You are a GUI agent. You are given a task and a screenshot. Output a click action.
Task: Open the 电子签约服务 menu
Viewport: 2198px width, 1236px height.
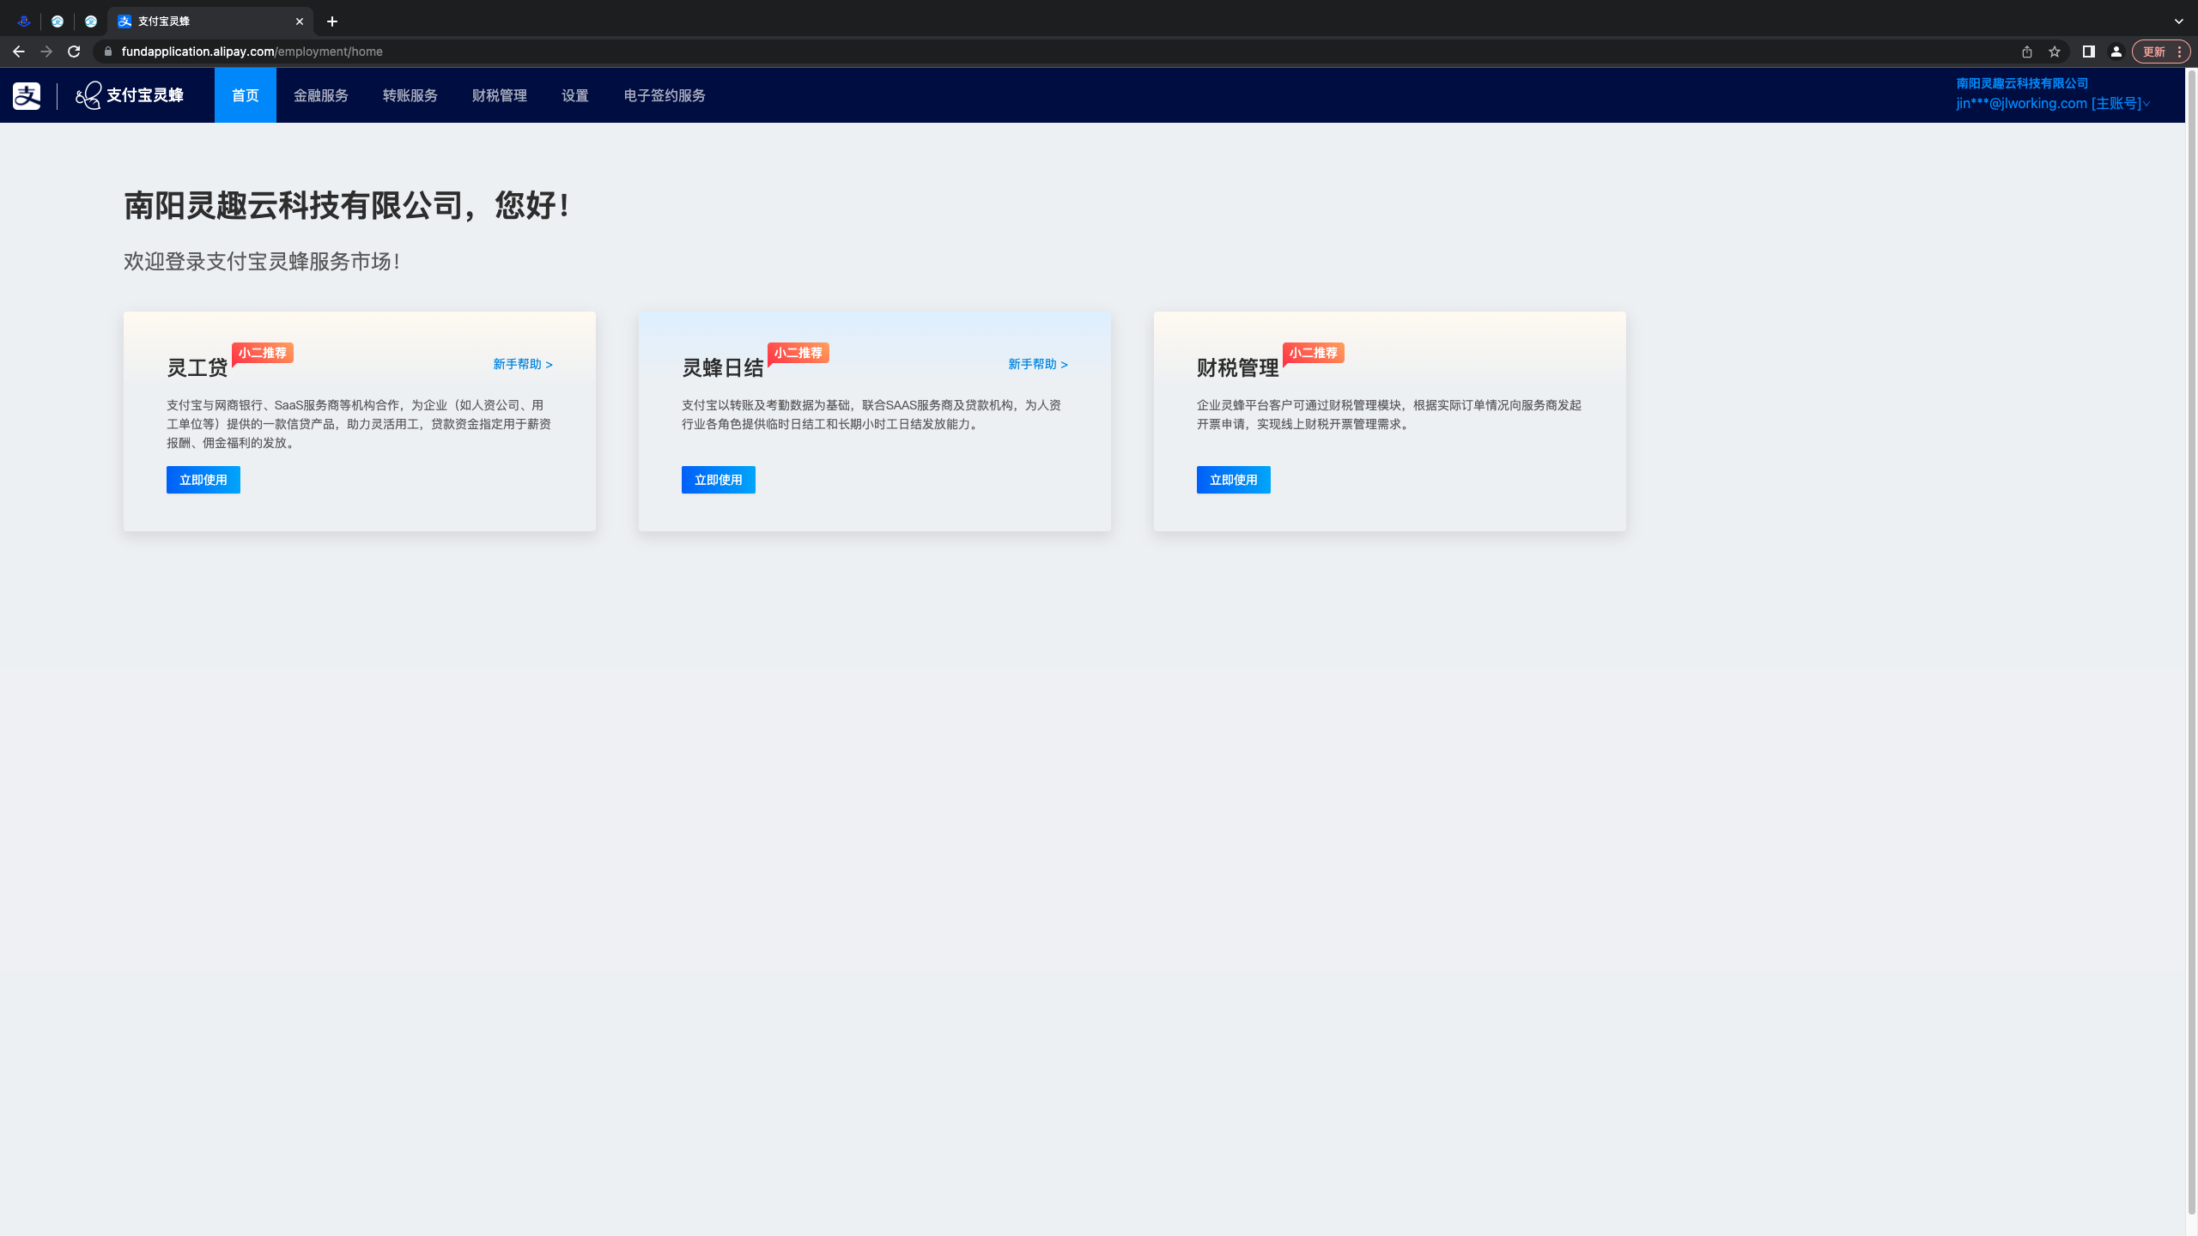[665, 95]
